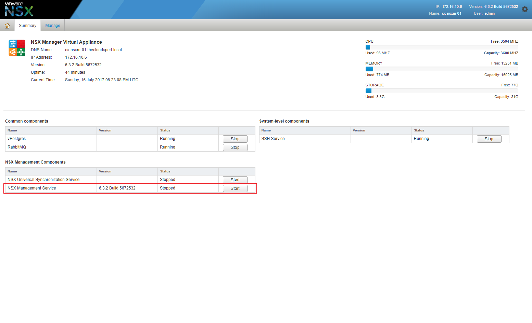Click the NSX Manager Virtual Appliance icon

coord(17,48)
